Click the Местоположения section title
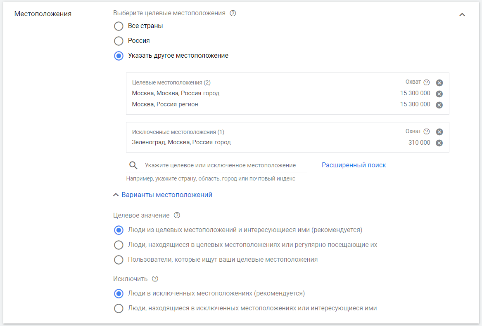 pos(43,14)
